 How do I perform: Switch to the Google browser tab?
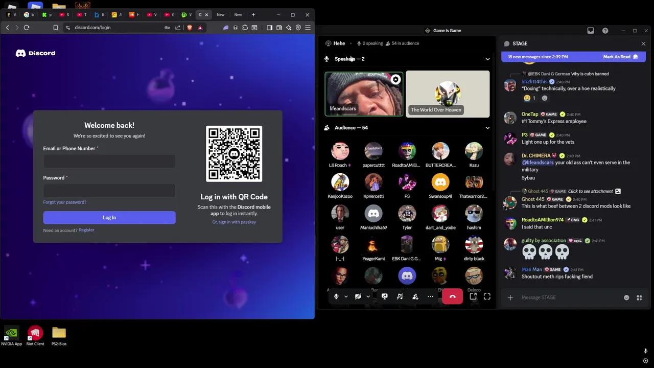pyautogui.click(x=30, y=15)
